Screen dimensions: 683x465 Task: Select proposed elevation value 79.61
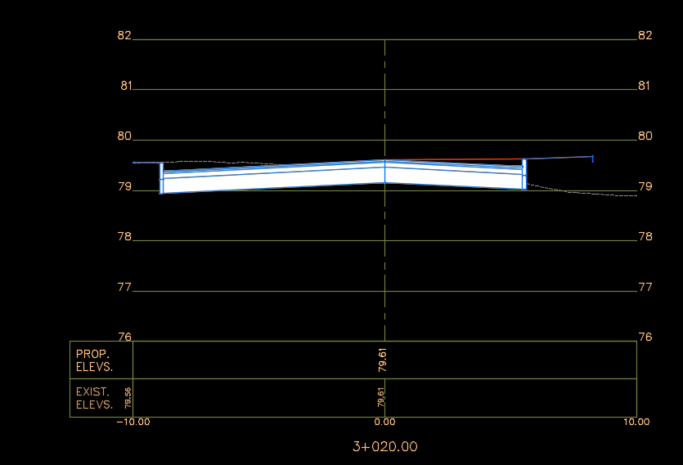pos(383,360)
